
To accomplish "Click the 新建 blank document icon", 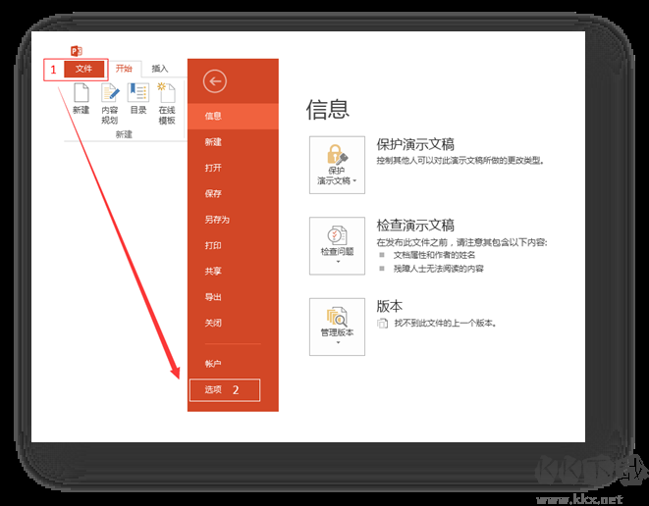I will pos(81,92).
